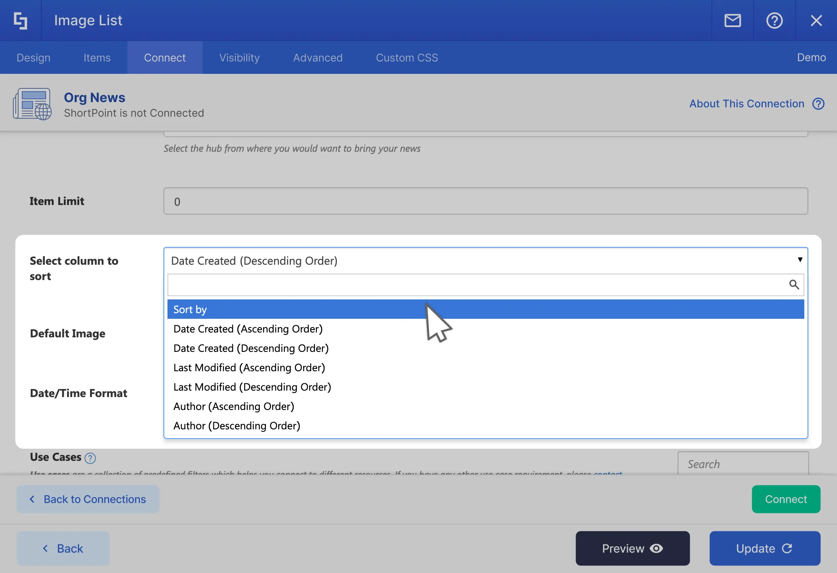Click the Preview button with eye icon
The height and width of the screenshot is (573, 837).
pos(632,548)
